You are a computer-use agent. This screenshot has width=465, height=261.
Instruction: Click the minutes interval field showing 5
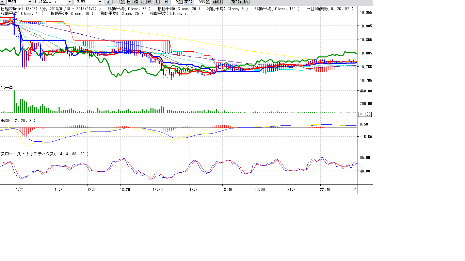click(174, 2)
